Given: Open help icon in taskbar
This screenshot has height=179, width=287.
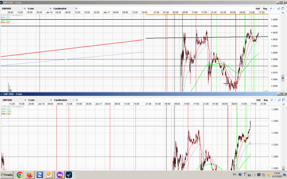Looking at the screenshot, I should (240, 174).
